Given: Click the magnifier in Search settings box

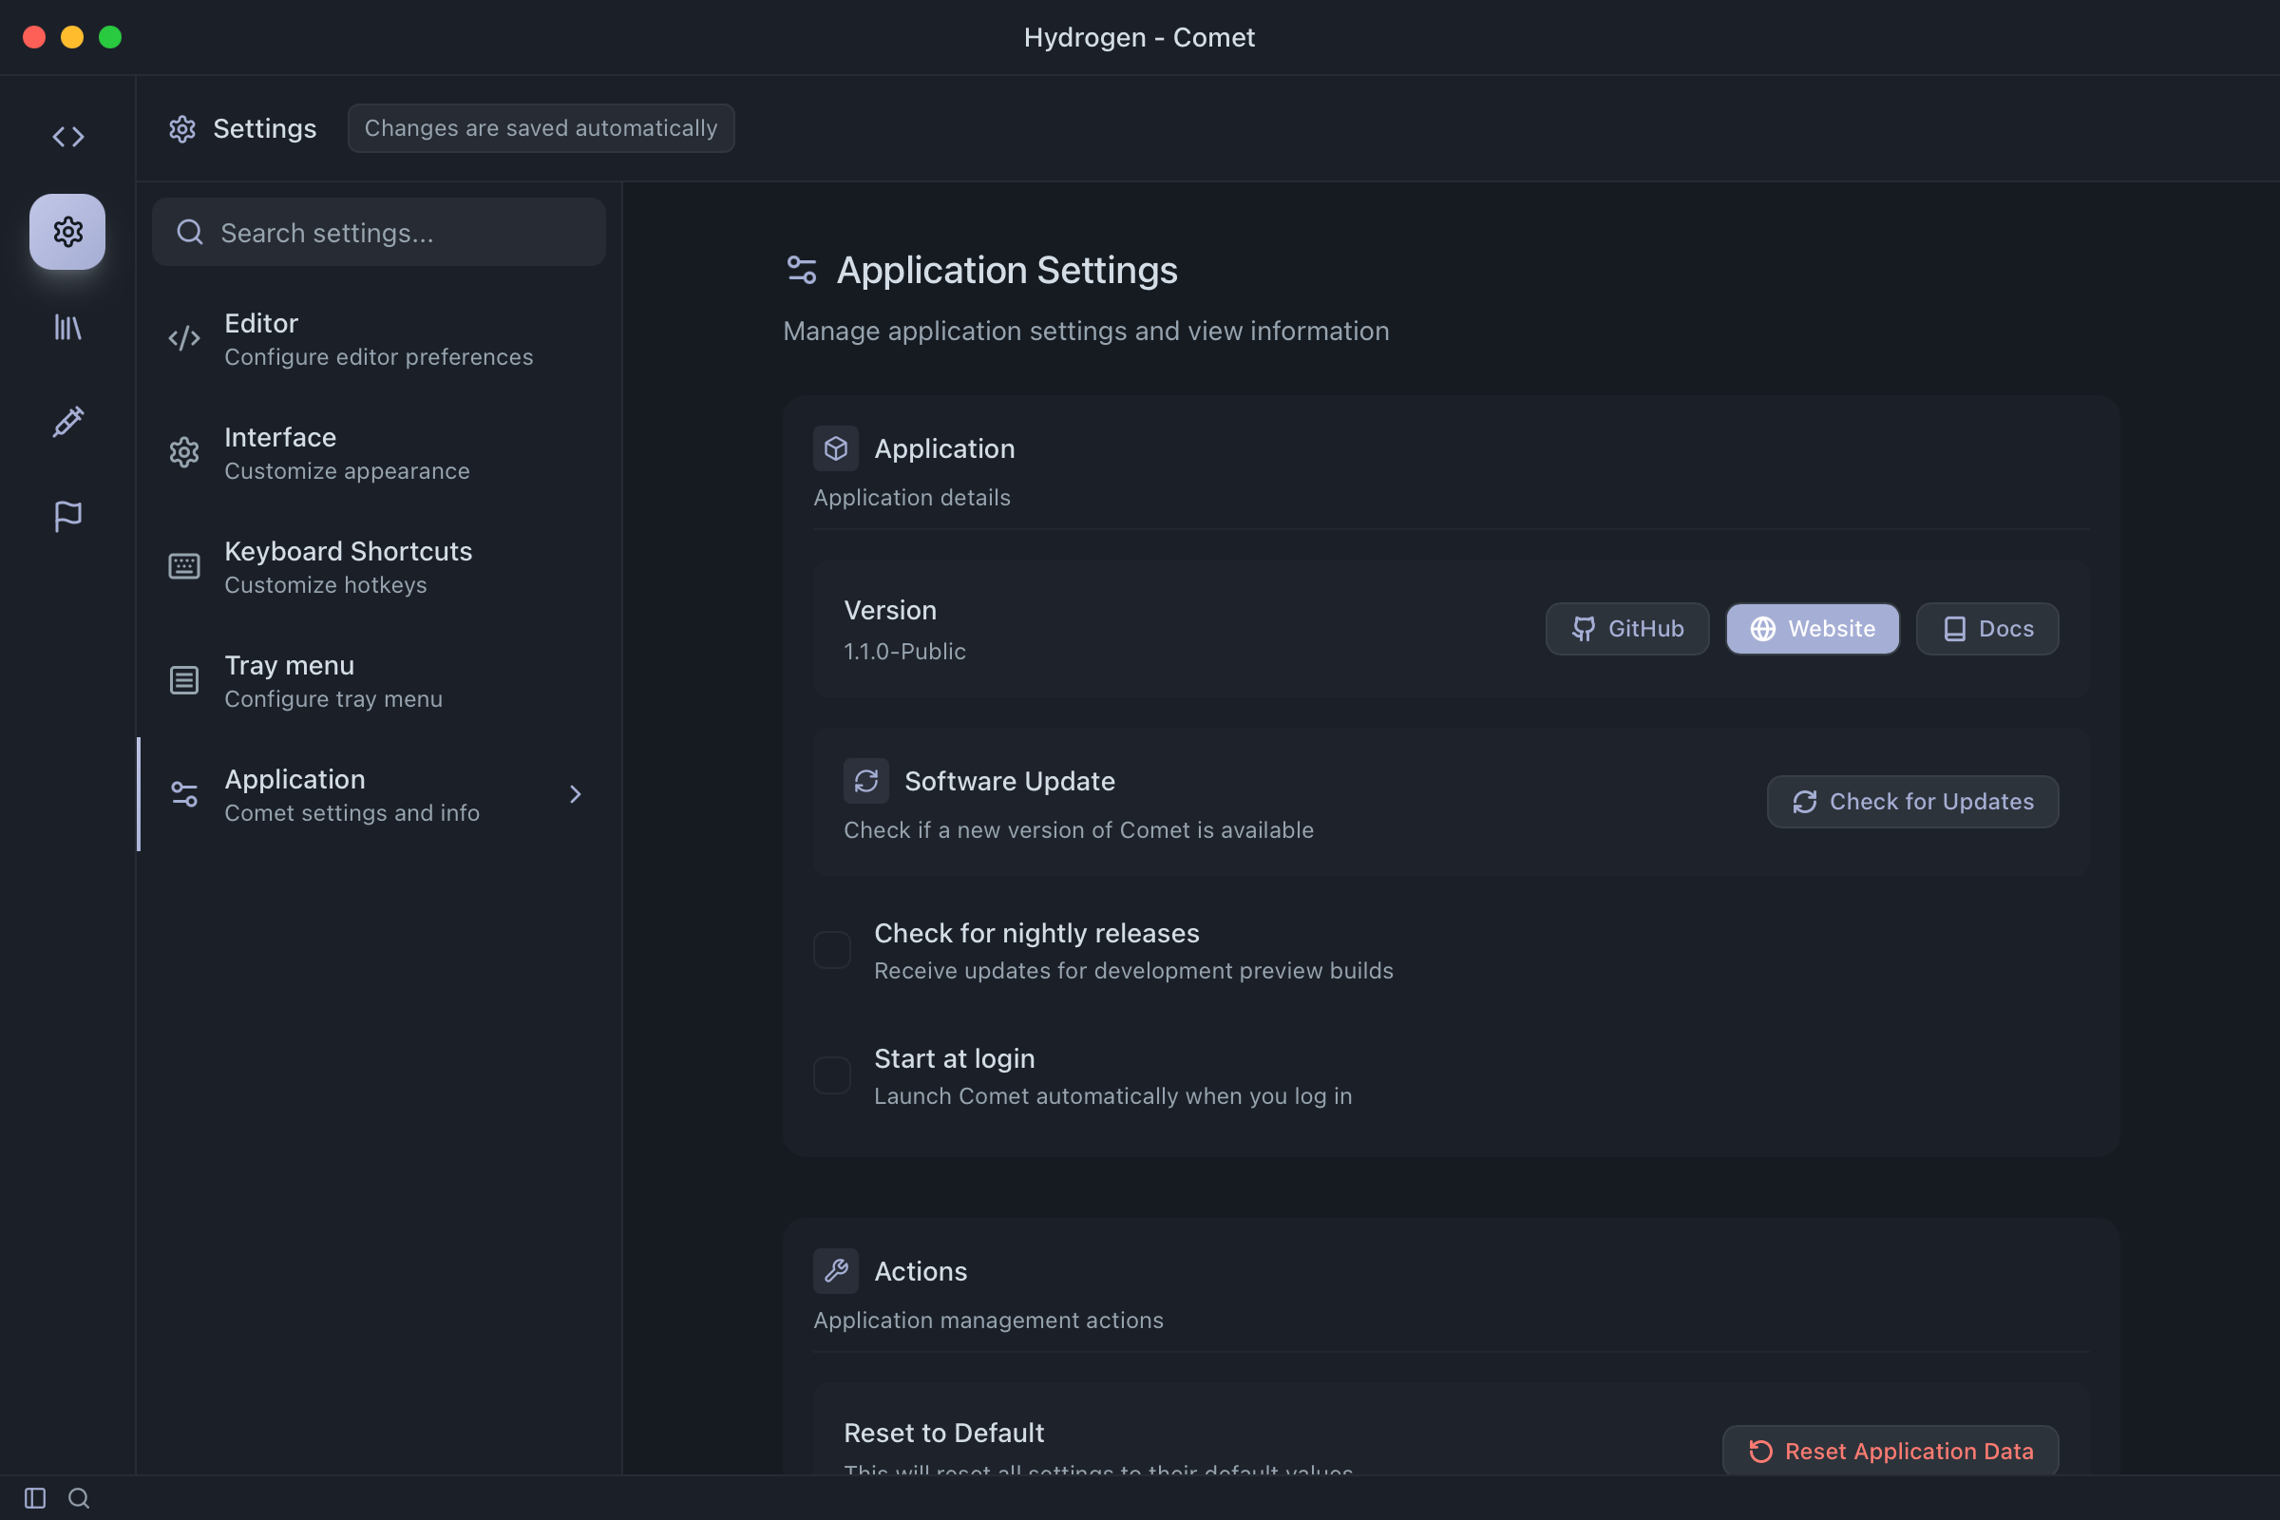Looking at the screenshot, I should tap(190, 232).
